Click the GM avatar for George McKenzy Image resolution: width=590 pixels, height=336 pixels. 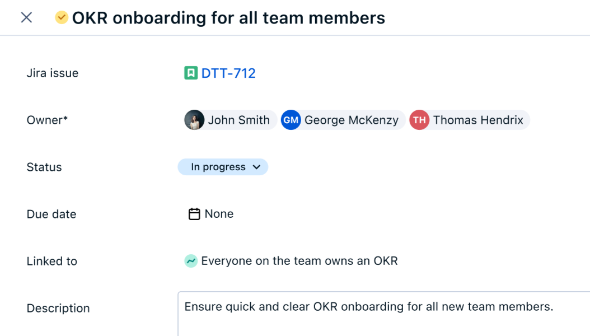click(x=291, y=120)
